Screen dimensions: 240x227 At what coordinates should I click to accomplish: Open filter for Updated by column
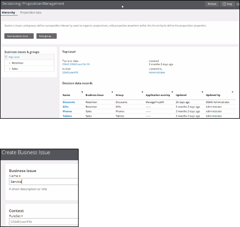tap(233, 92)
